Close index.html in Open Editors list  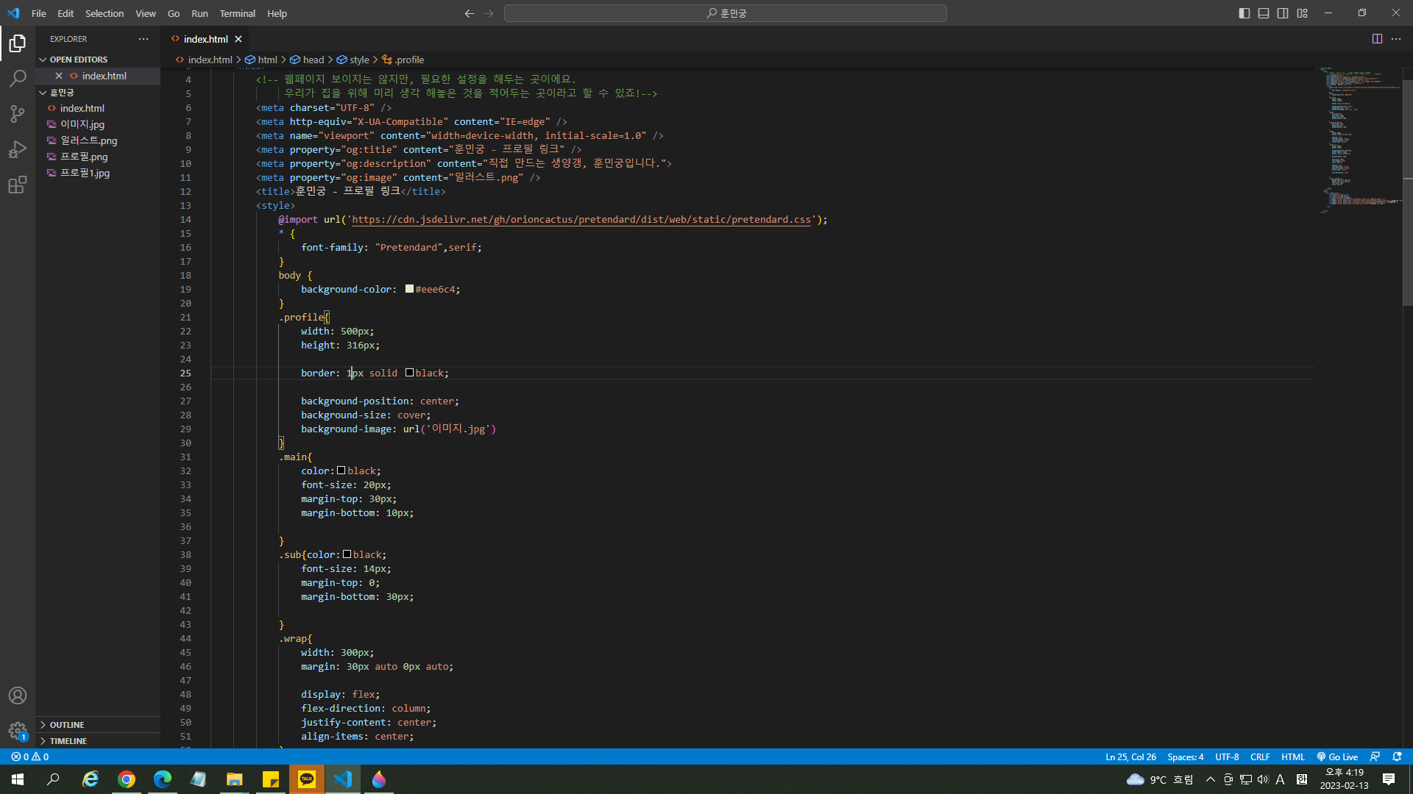click(x=59, y=76)
